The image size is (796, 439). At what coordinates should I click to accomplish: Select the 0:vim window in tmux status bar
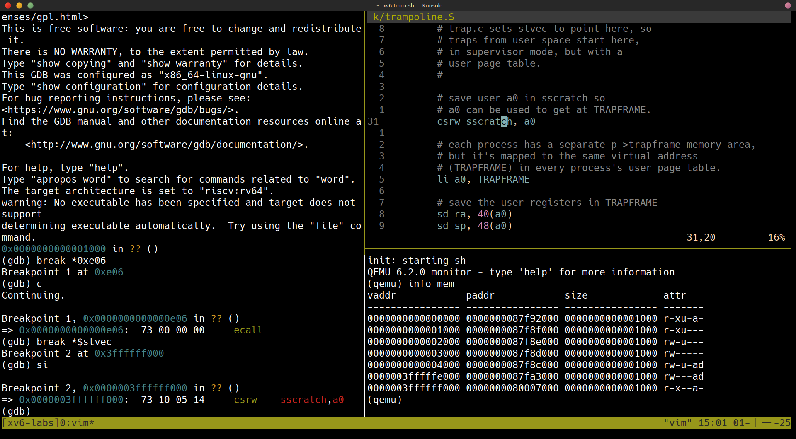[77, 423]
